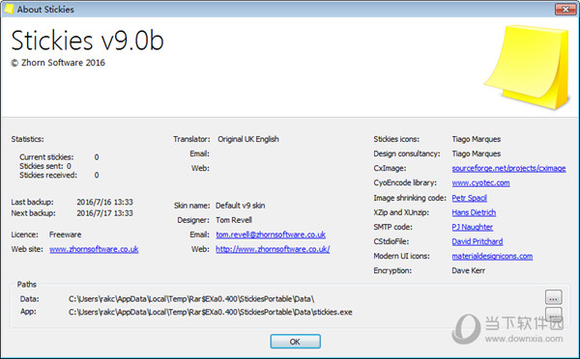
Task: Click 'Original UK English' translator text
Action: (248, 139)
